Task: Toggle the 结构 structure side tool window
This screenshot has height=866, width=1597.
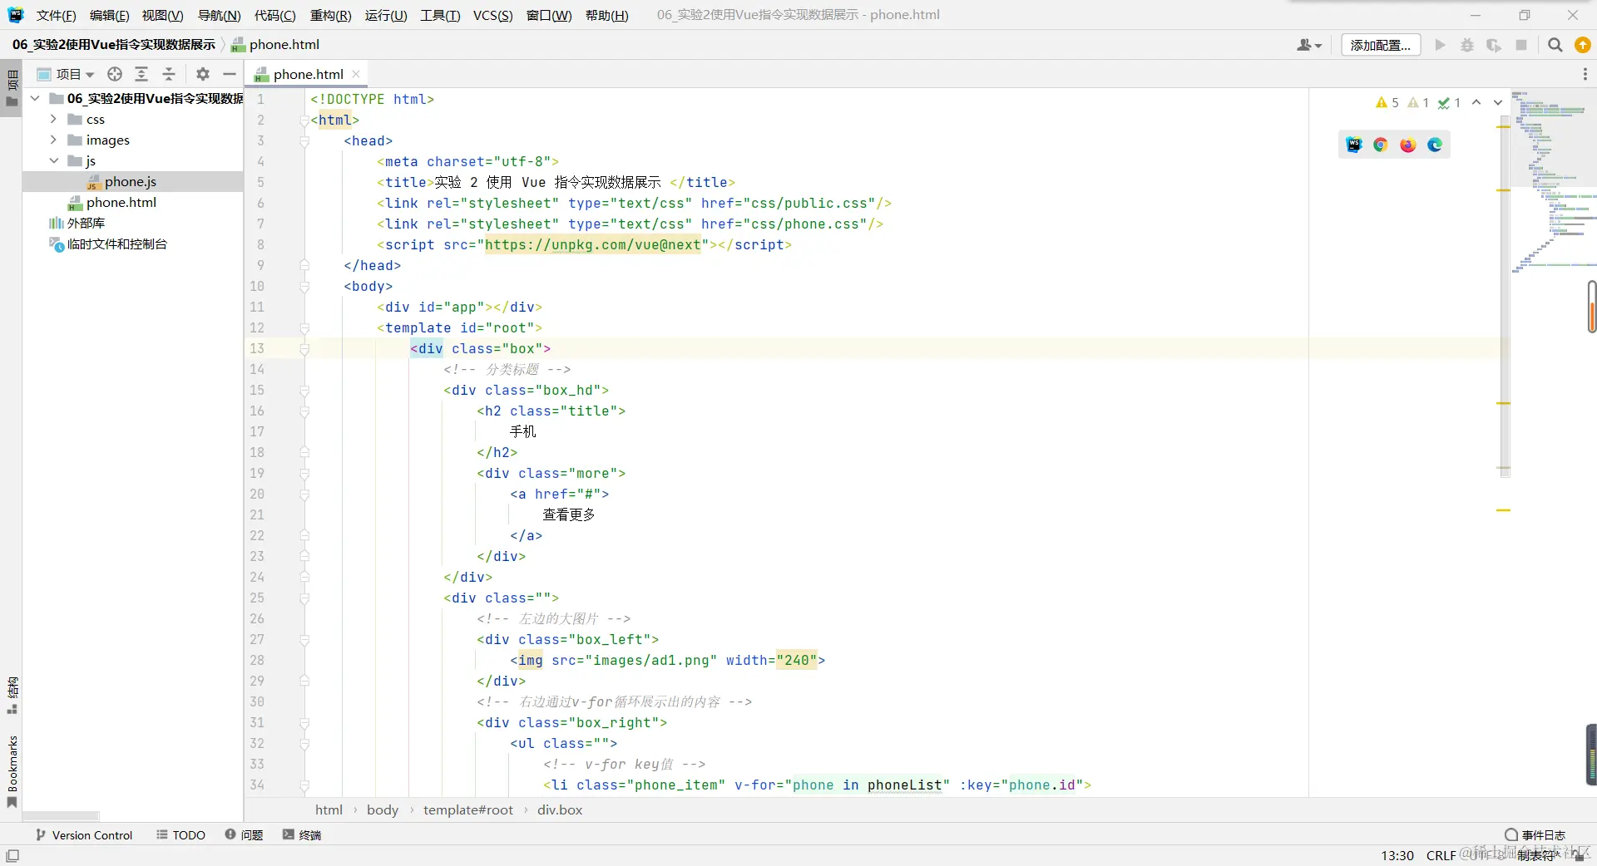Action: (x=12, y=695)
